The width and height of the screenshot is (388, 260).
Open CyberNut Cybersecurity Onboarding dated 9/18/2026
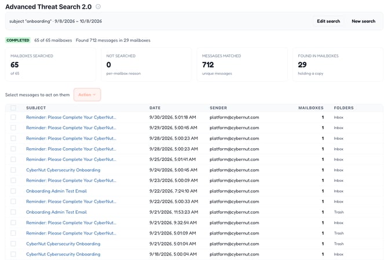pyautogui.click(x=63, y=254)
